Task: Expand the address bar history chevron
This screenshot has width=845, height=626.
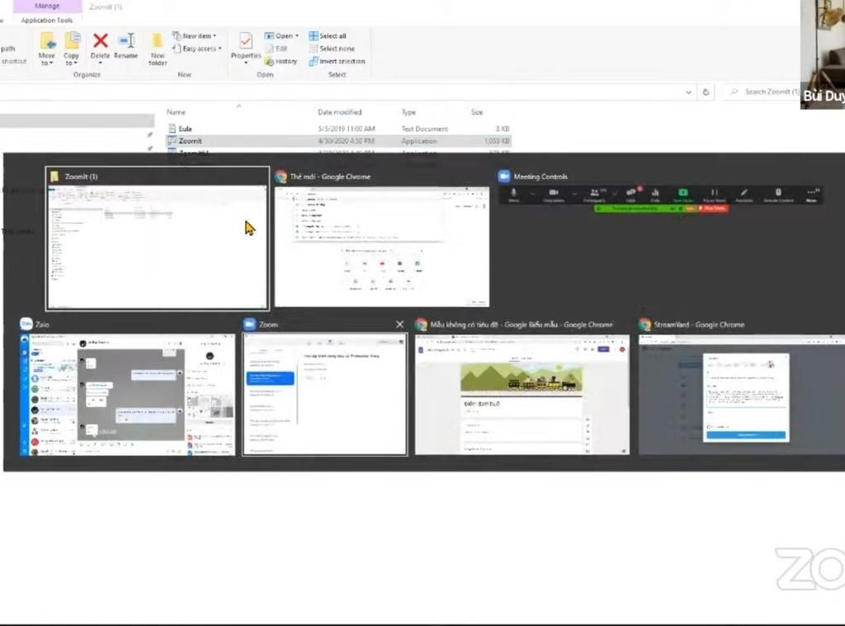Action: pos(688,92)
